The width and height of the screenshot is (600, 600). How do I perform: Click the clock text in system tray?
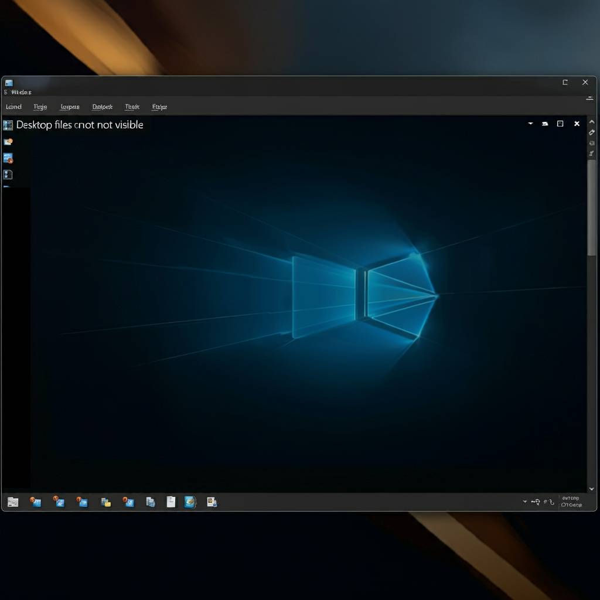[x=571, y=502]
